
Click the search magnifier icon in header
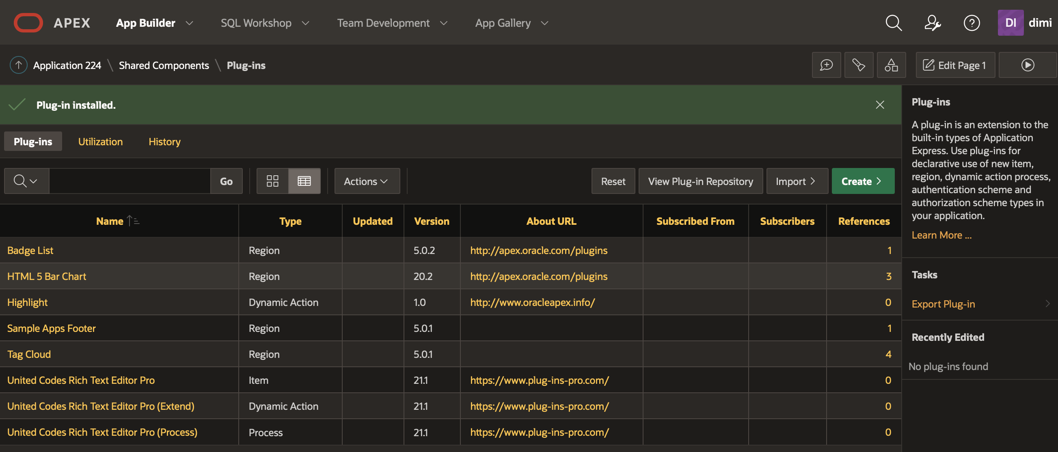click(893, 23)
